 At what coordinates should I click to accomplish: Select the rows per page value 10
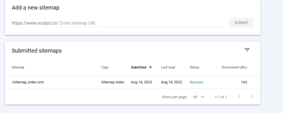tap(195, 97)
